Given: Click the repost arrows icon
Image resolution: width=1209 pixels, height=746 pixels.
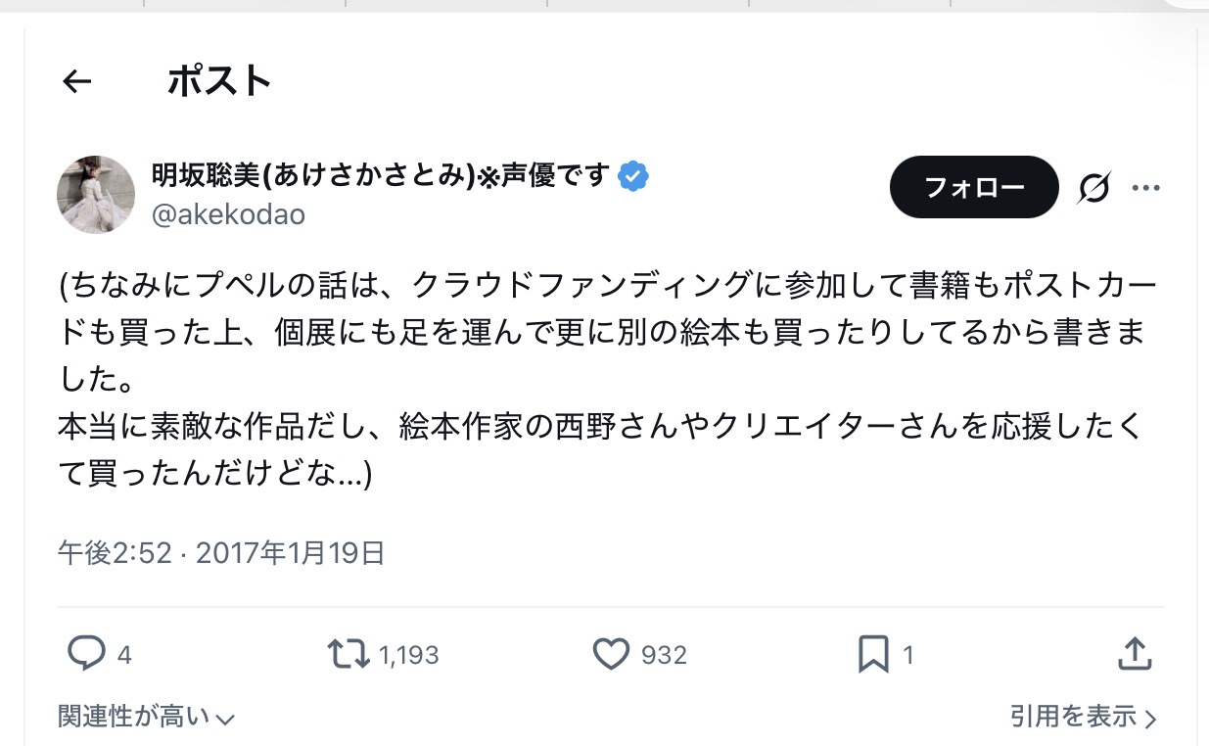Looking at the screenshot, I should [349, 654].
